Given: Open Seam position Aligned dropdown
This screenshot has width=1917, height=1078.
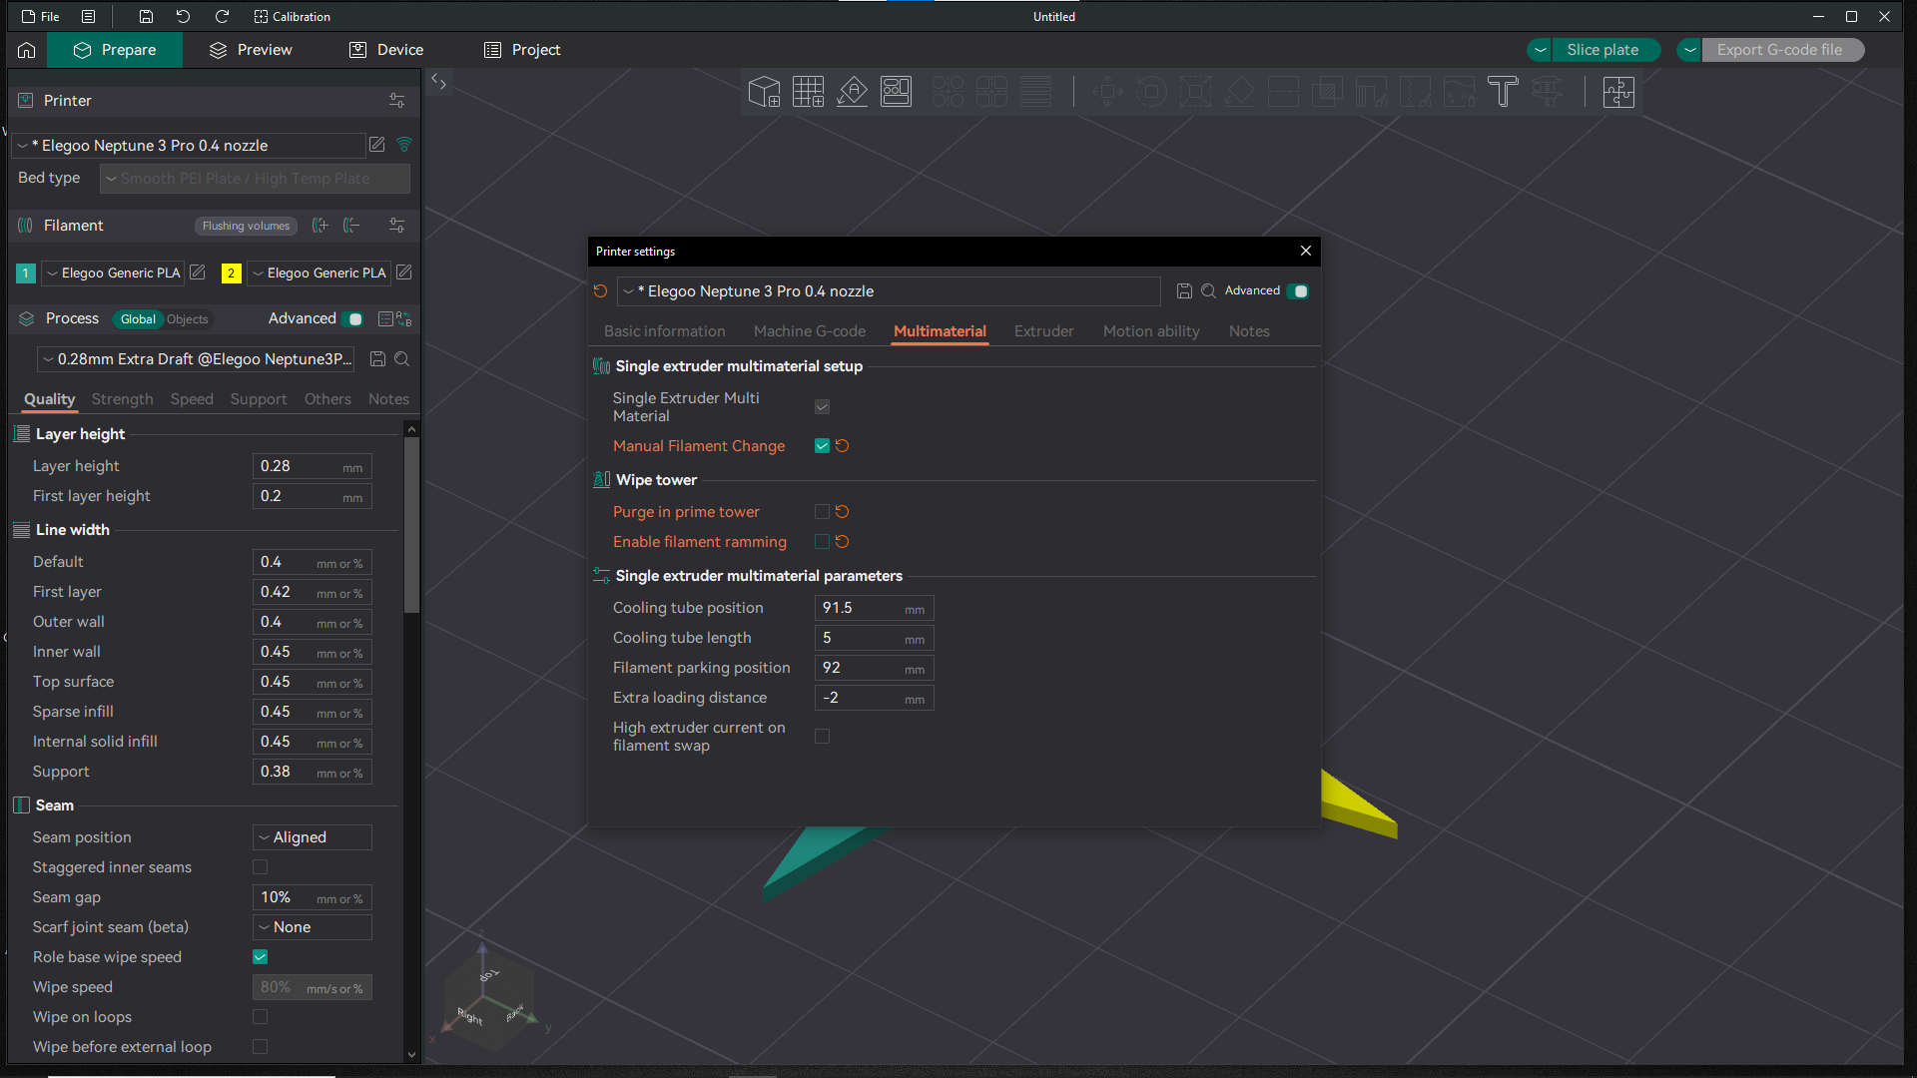Looking at the screenshot, I should click(x=313, y=837).
